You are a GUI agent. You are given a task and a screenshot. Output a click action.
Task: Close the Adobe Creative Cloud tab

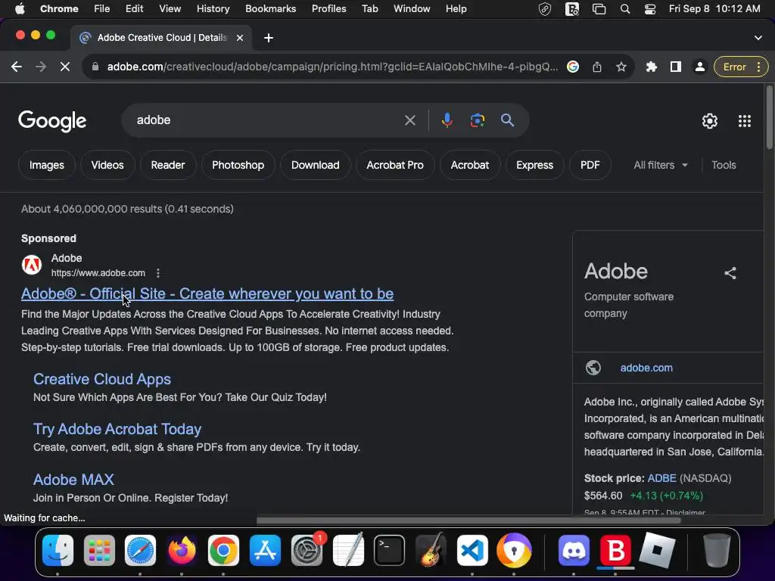click(240, 38)
